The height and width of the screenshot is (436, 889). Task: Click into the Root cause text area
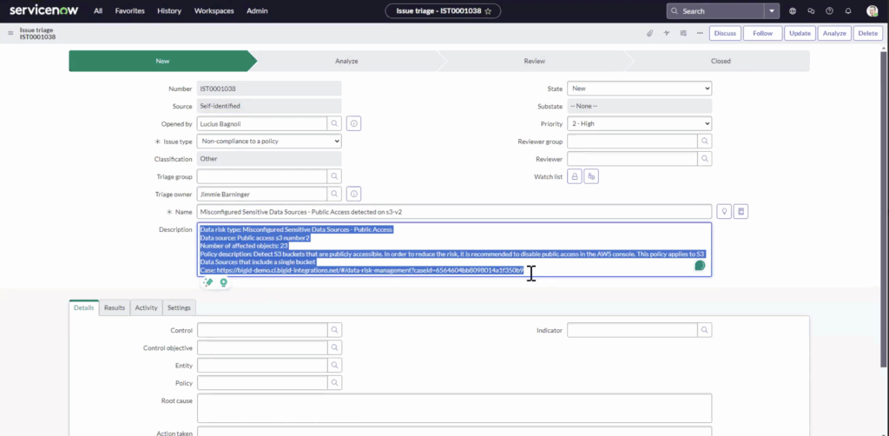point(454,408)
